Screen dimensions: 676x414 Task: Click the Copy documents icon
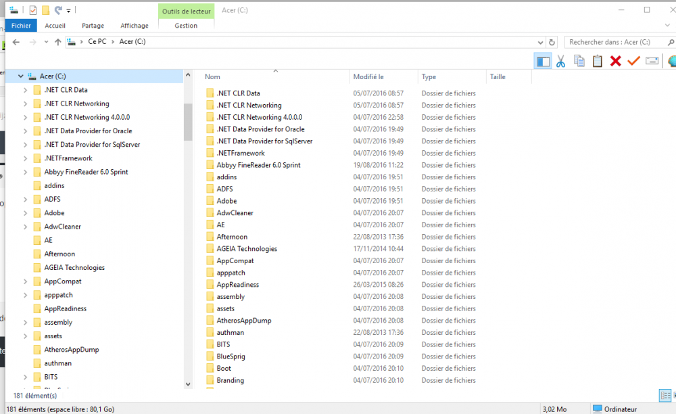579,61
